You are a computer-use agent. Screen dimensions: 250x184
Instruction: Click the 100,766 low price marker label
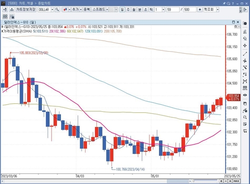130,169
